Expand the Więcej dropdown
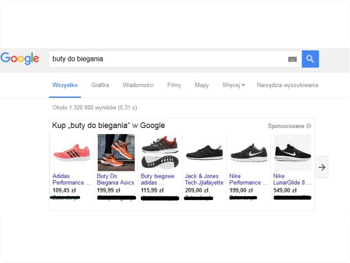This screenshot has width=350, height=263. point(233,85)
